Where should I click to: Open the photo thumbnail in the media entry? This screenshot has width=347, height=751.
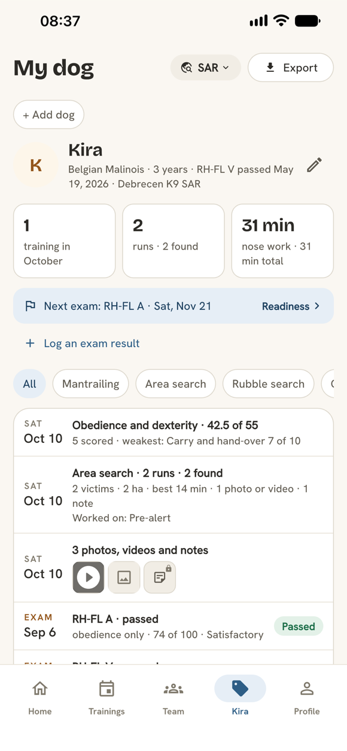point(124,577)
